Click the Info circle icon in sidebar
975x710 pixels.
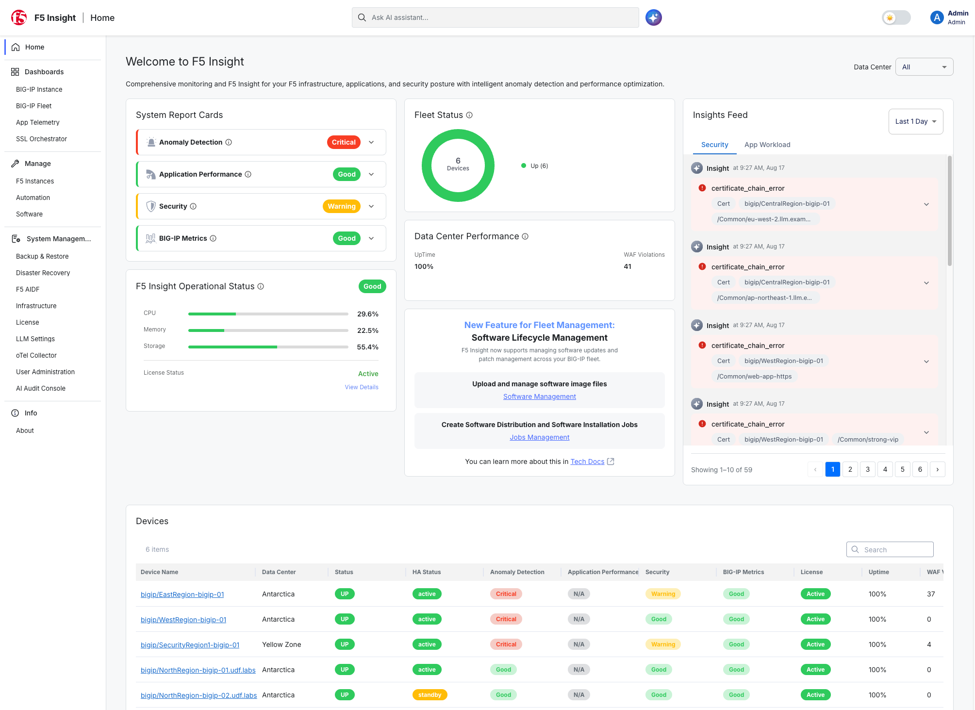(15, 413)
